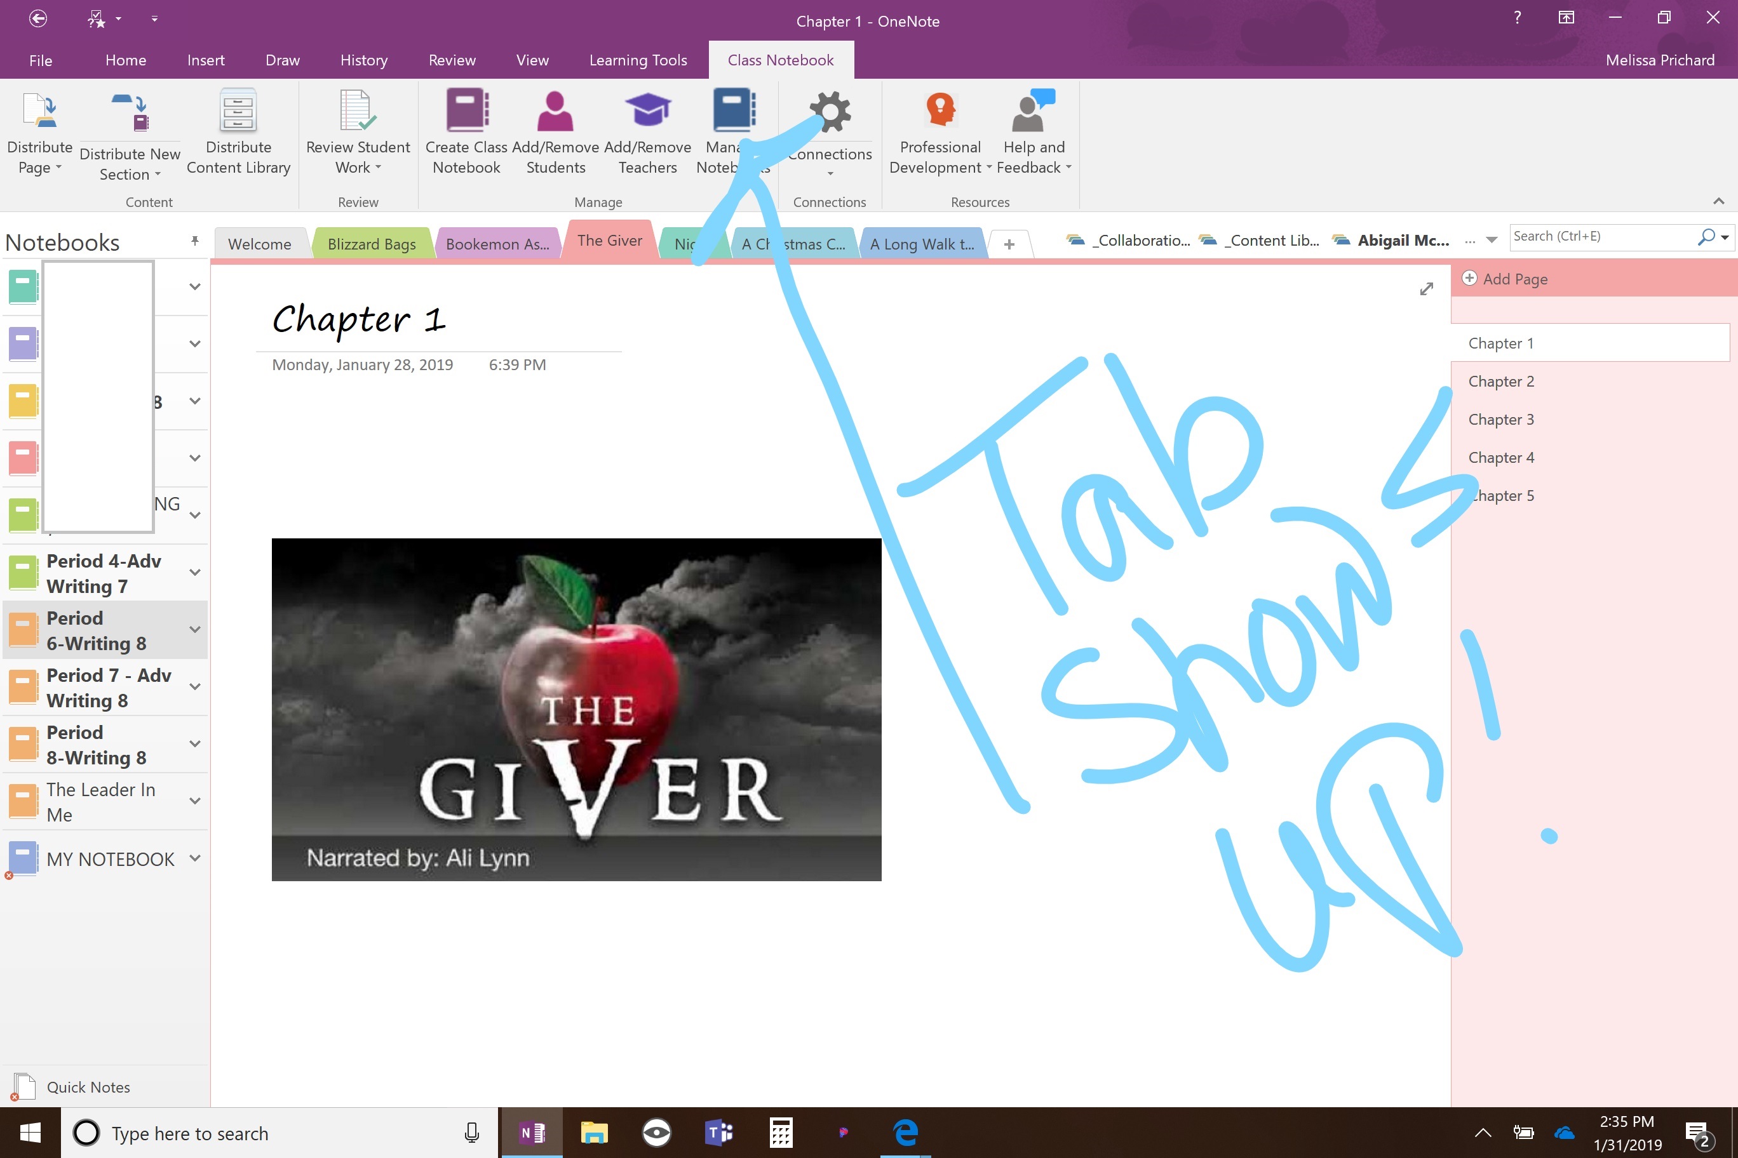Open the Learning Tools tab

[638, 60]
